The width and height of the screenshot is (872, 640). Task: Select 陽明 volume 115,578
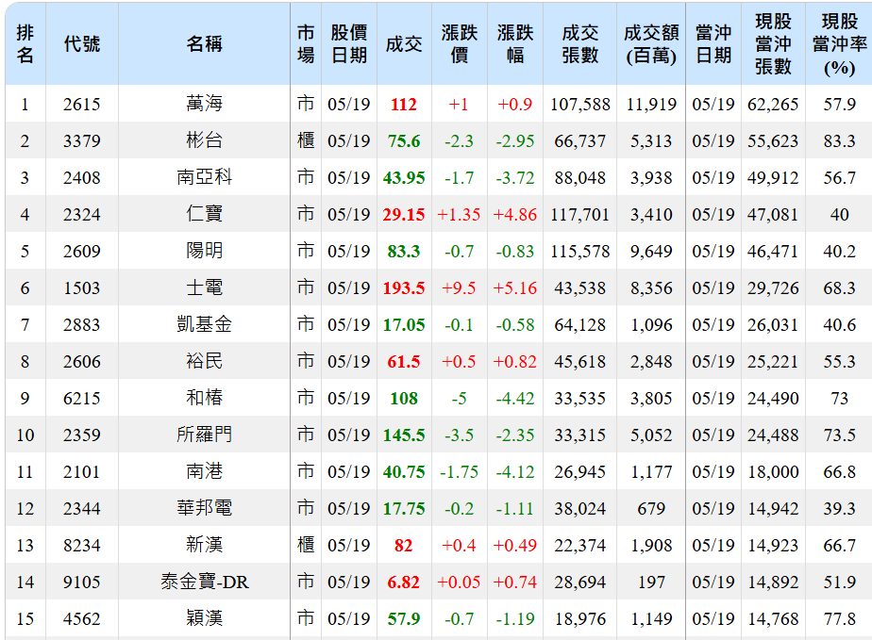(580, 251)
